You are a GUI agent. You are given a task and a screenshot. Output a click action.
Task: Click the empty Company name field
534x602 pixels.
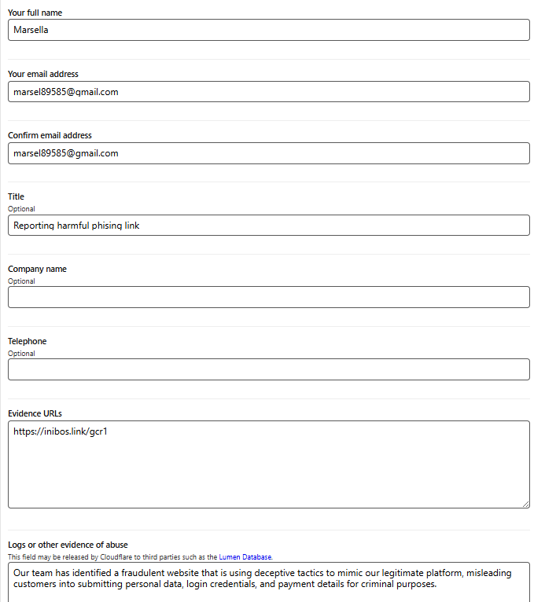pos(268,297)
